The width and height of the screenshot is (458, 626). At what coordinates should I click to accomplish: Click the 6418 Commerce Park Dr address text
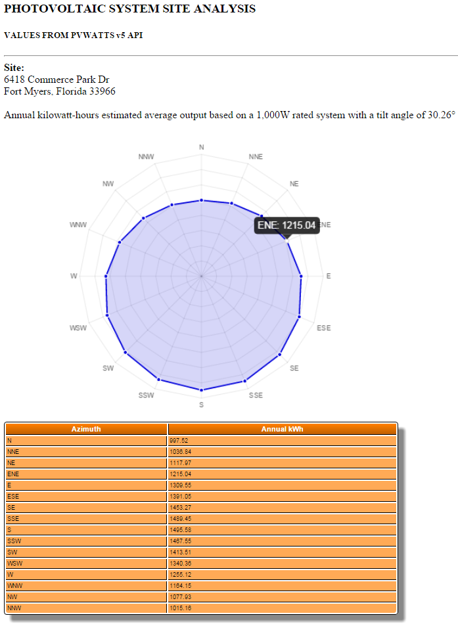[x=57, y=79]
